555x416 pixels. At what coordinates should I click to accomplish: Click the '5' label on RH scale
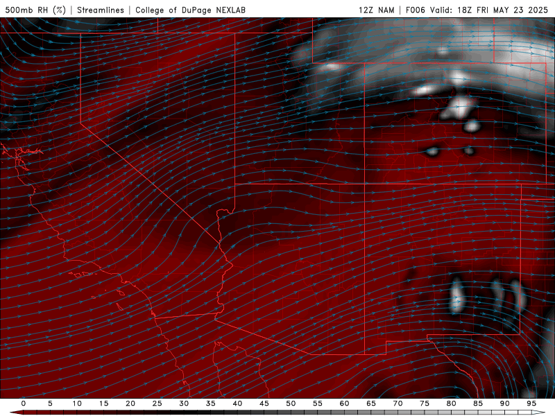tap(50, 404)
